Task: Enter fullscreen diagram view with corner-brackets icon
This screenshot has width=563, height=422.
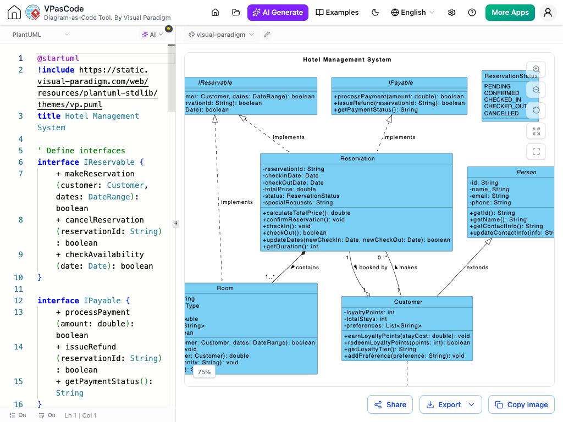Action: pyautogui.click(x=536, y=152)
